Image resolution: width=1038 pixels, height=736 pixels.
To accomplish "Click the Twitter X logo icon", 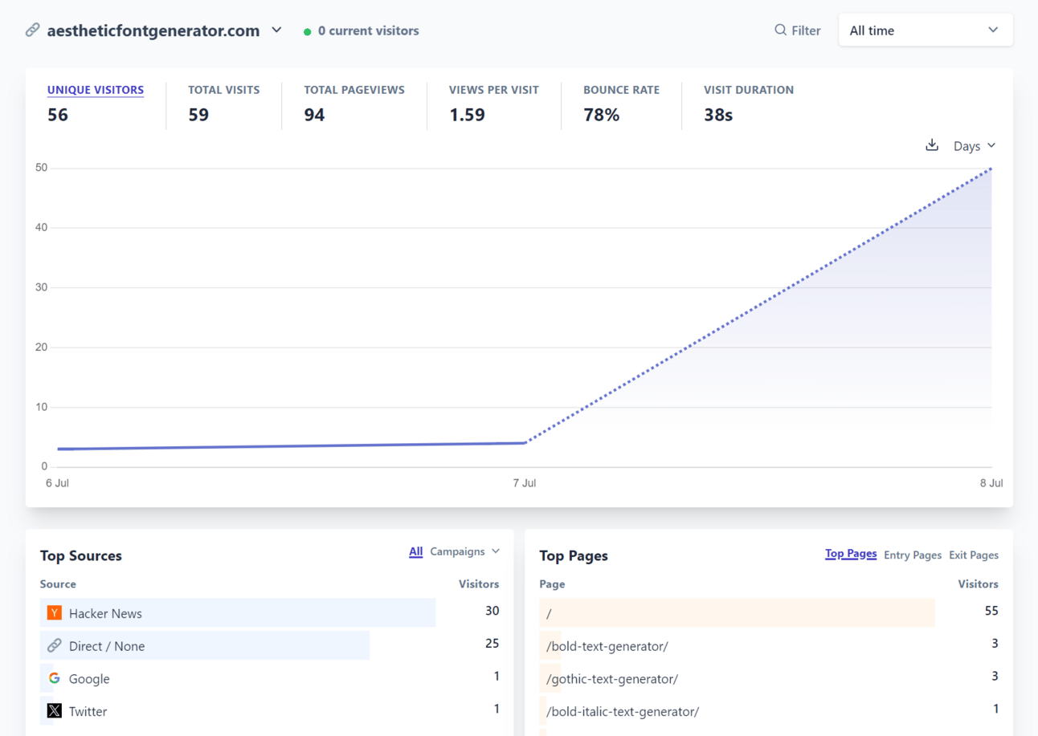I will coord(55,710).
